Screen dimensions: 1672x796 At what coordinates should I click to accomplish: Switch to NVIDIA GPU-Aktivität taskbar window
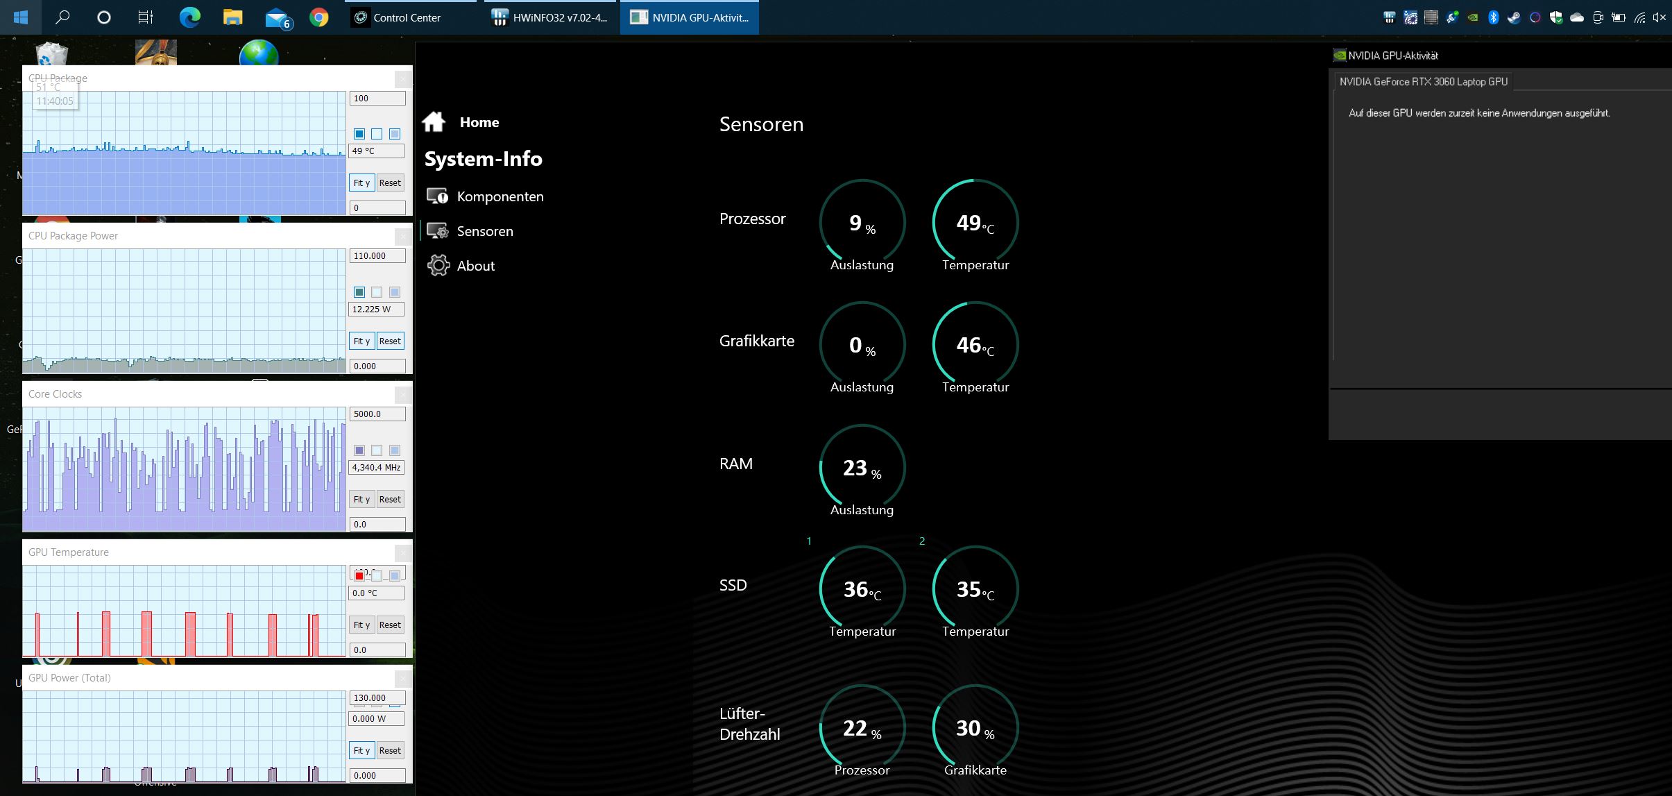(689, 17)
